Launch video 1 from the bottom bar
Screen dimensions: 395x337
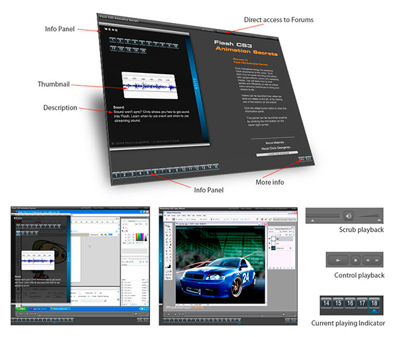(x=116, y=175)
